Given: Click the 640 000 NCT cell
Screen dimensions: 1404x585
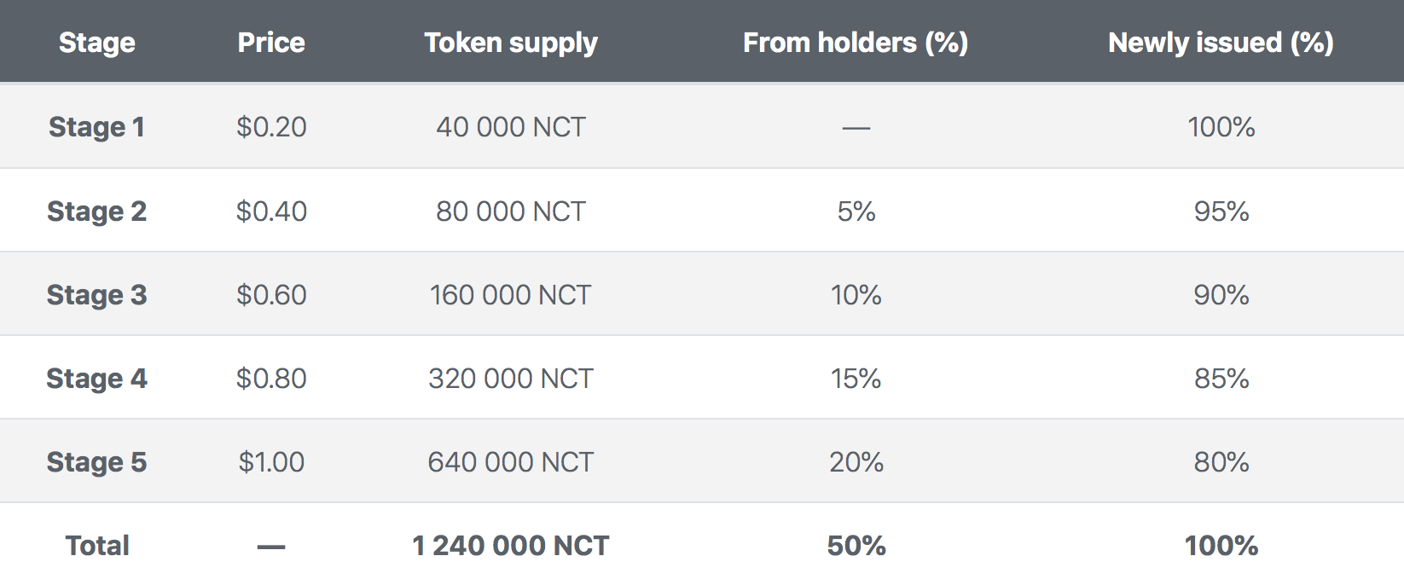Looking at the screenshot, I should tap(510, 461).
